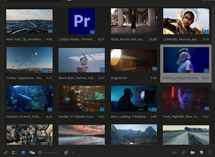Click the 'Hacker, Vr Glasses, Scre...' clip name
Image resolution: width=215 pixels, height=157 pixels.
click(x=76, y=117)
